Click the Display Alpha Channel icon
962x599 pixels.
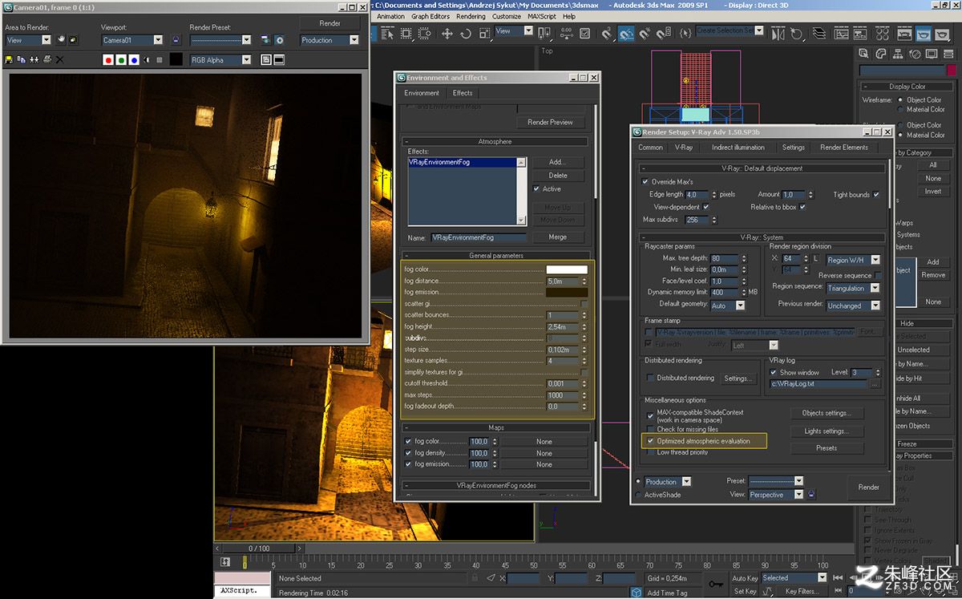click(x=147, y=59)
